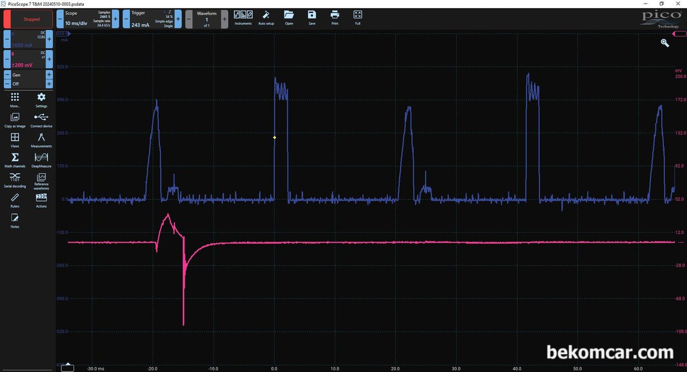The width and height of the screenshot is (687, 372).
Task: Decrease Channel A range with minus
Action: coord(7,39)
